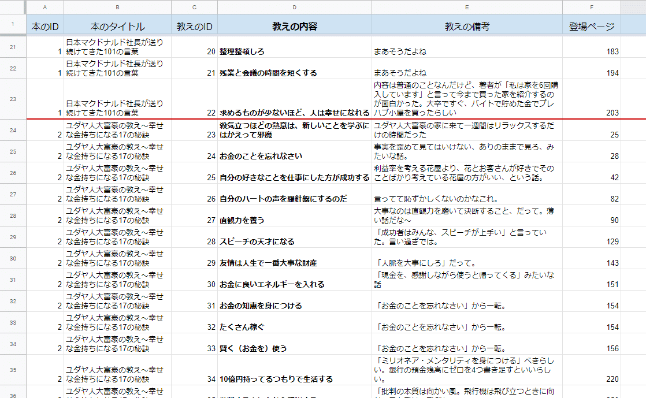Select page number cell 42

(x=592, y=173)
